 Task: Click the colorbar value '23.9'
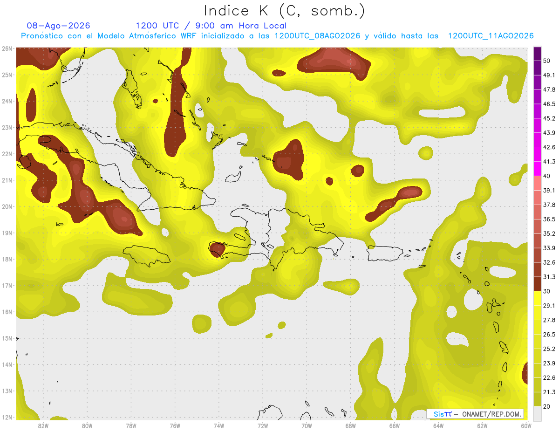tap(550, 363)
